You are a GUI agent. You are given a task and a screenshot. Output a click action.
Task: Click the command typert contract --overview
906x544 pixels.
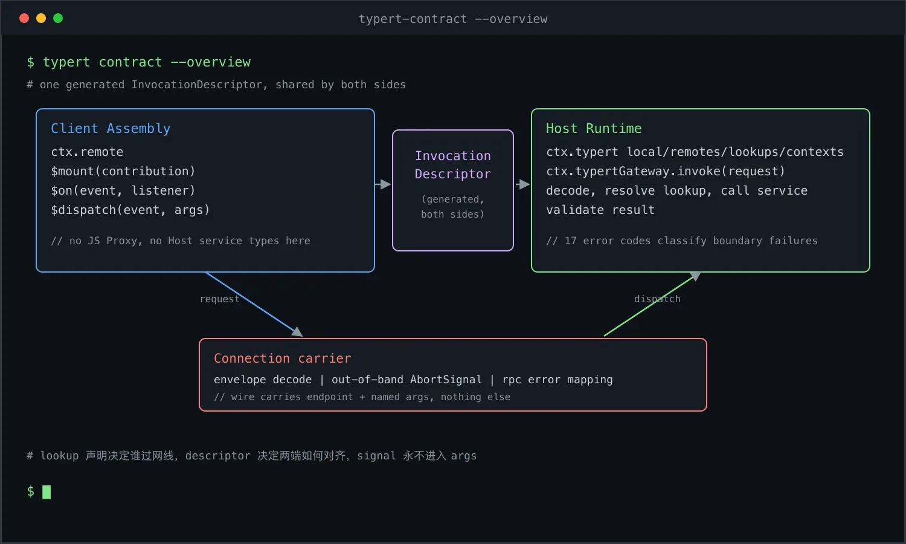[x=146, y=62]
